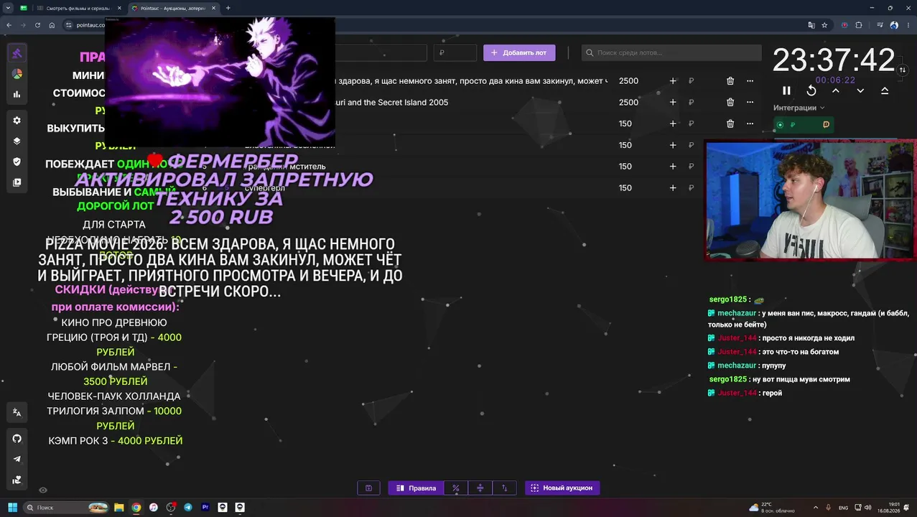
Task: Open the support/donate icon at sidebar bottom
Action: pyautogui.click(x=17, y=480)
